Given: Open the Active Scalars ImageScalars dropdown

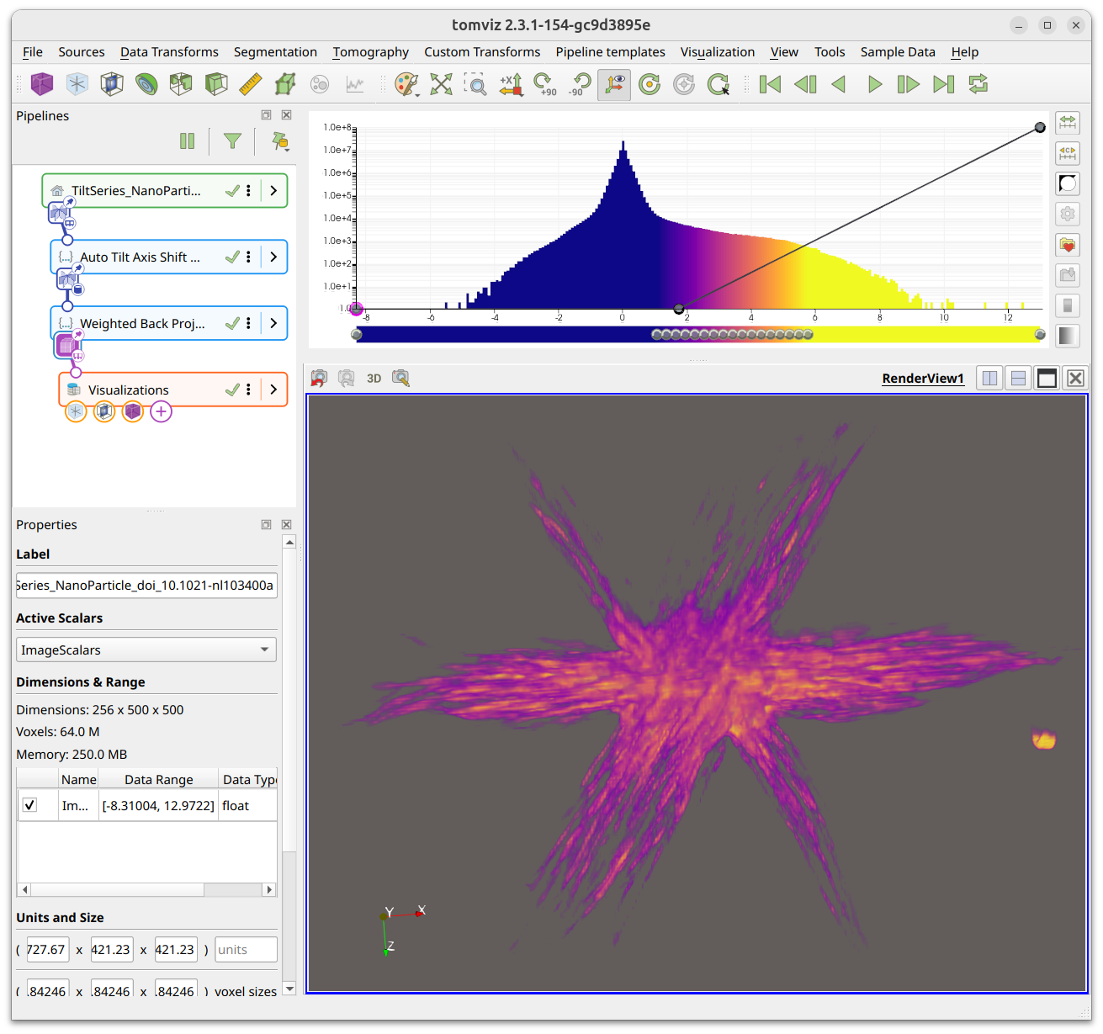Looking at the screenshot, I should point(146,650).
